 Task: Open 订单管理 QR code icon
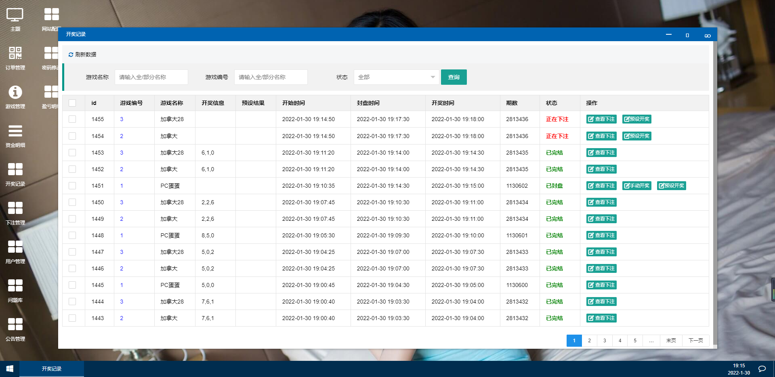coord(15,53)
